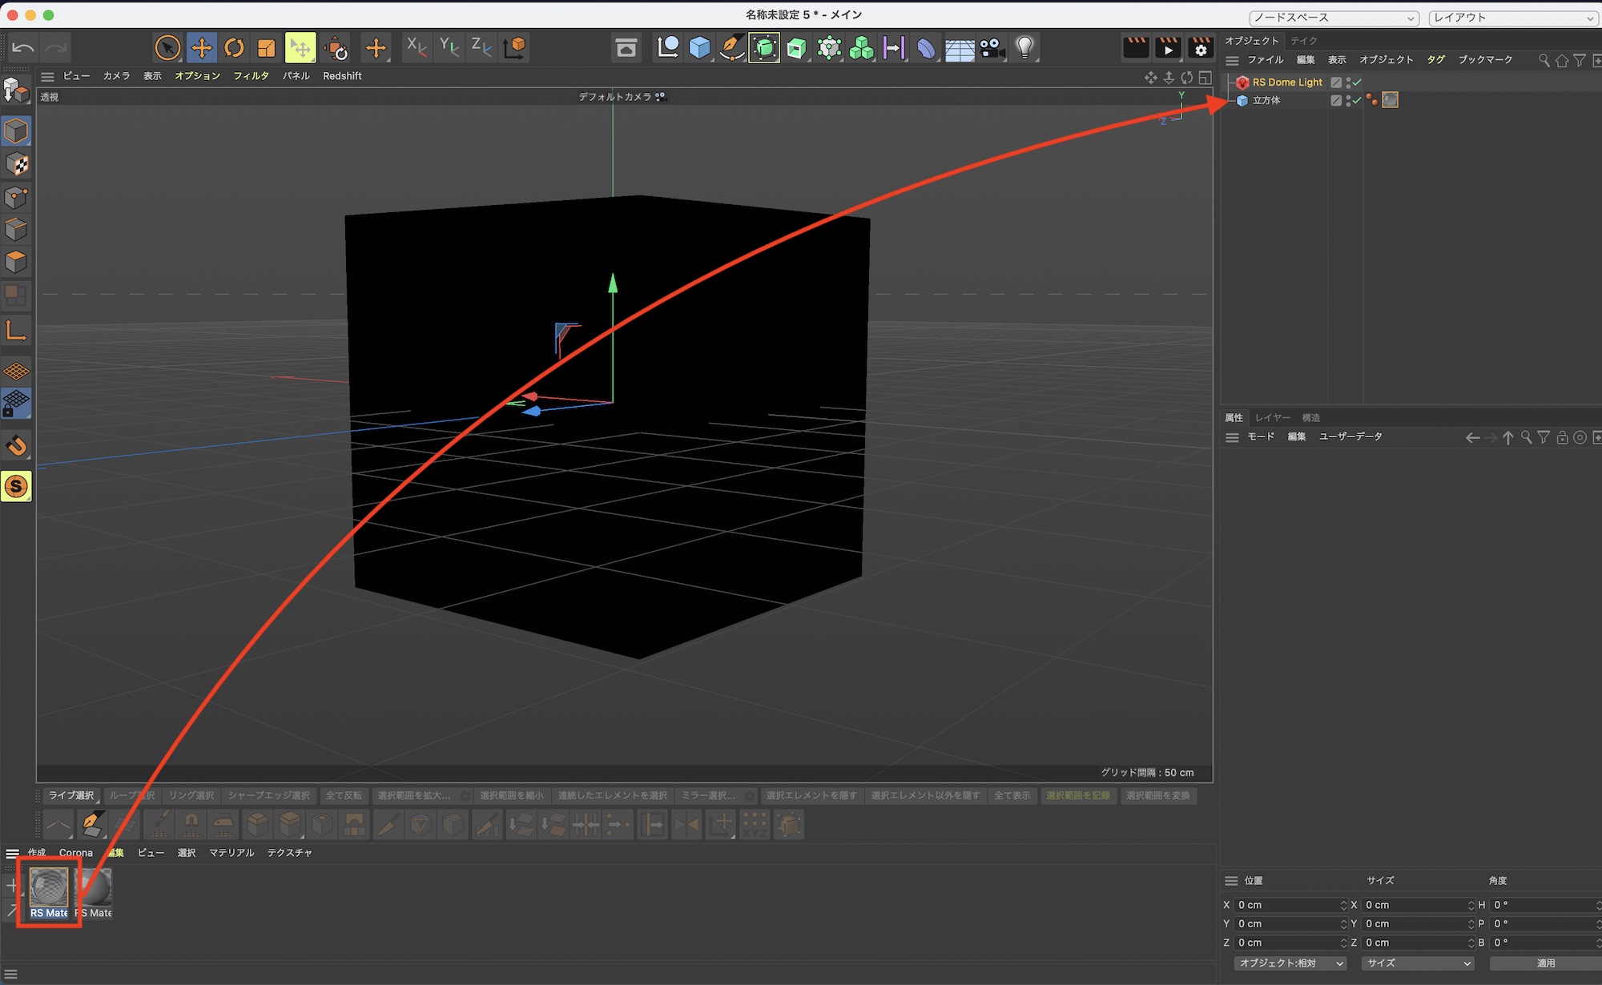Toggle X axis lock
This screenshot has width=1602, height=985.
click(416, 47)
